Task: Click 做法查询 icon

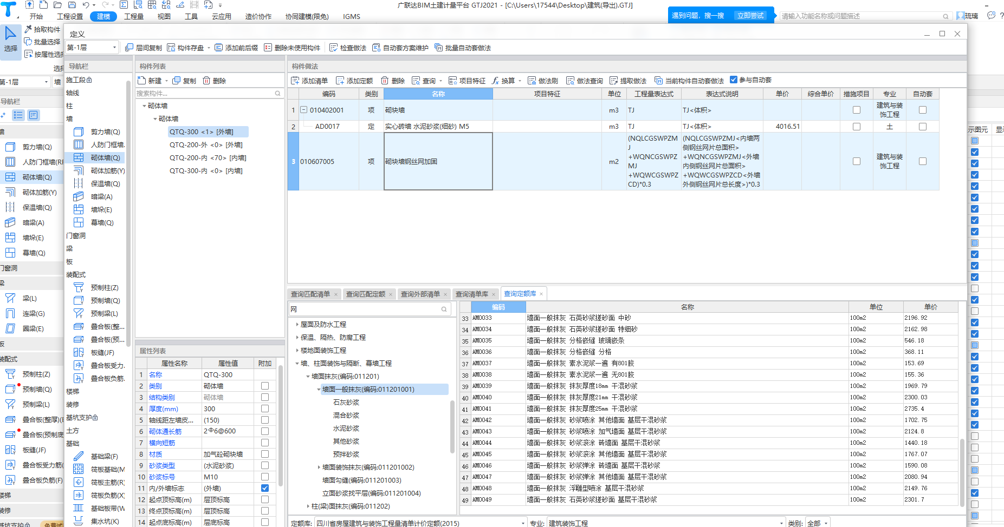Action: pyautogui.click(x=571, y=81)
